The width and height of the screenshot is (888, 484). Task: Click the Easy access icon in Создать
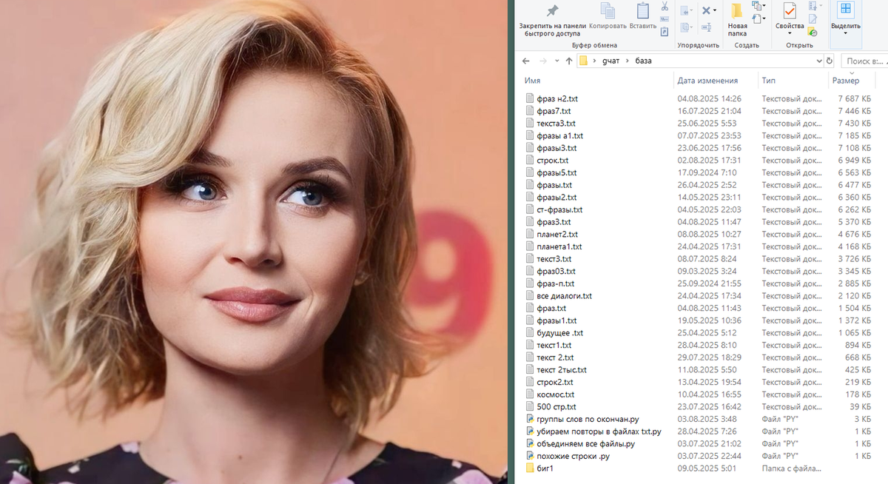757,19
